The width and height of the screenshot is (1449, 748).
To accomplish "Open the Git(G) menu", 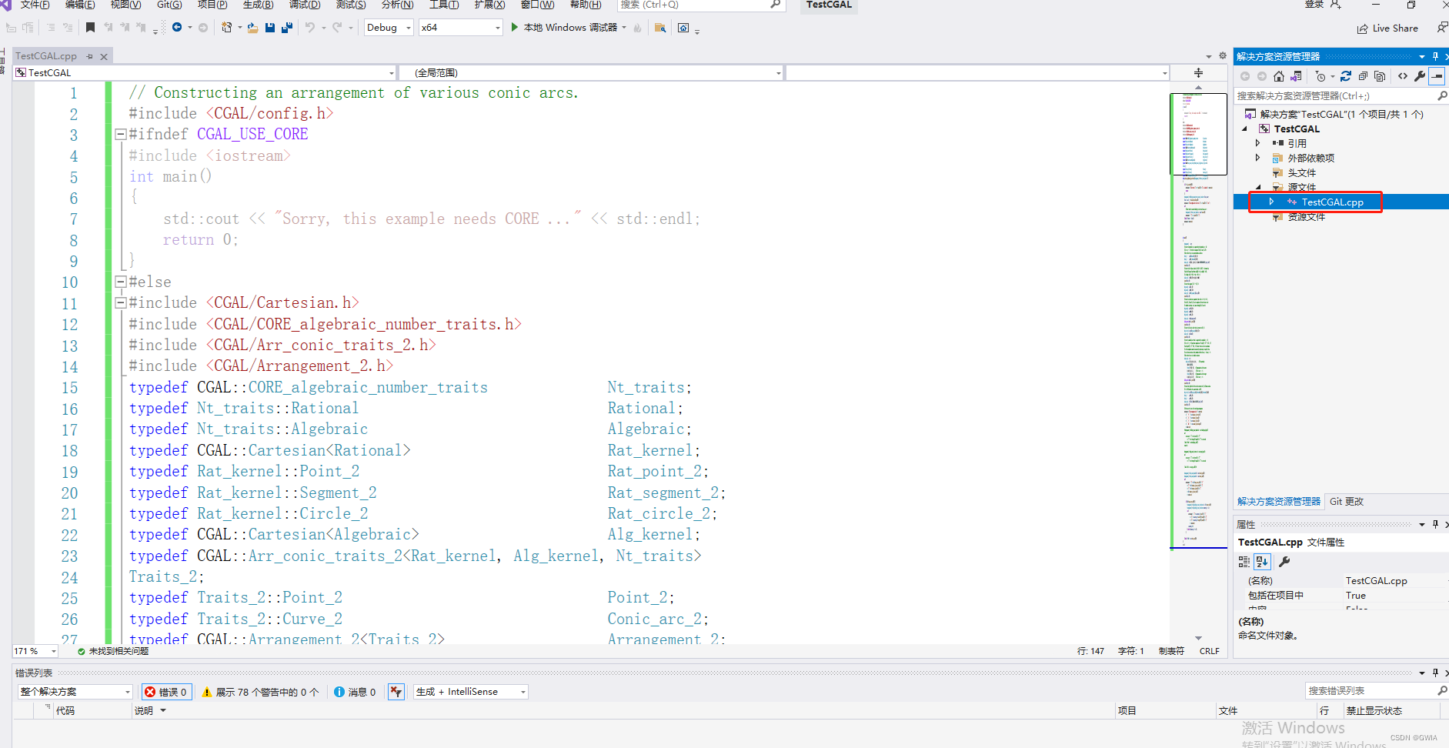I will click(169, 5).
